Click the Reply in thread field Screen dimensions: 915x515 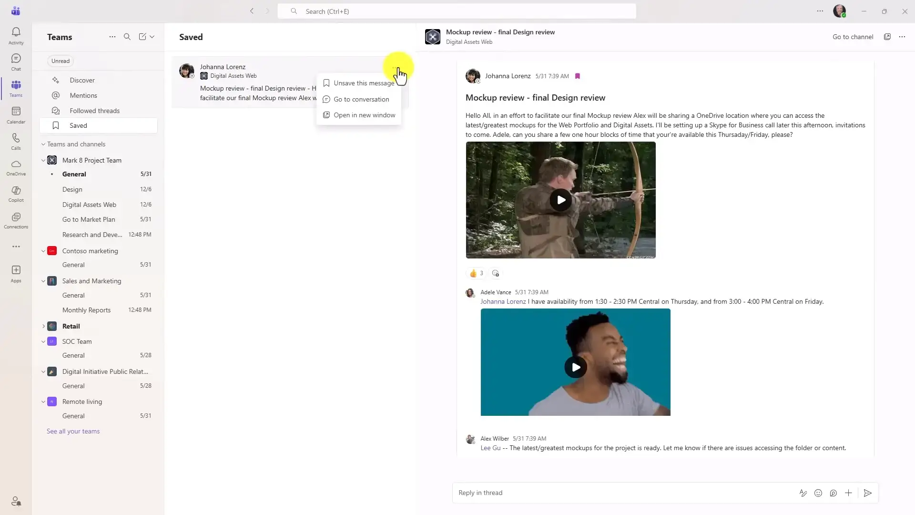tap(624, 493)
